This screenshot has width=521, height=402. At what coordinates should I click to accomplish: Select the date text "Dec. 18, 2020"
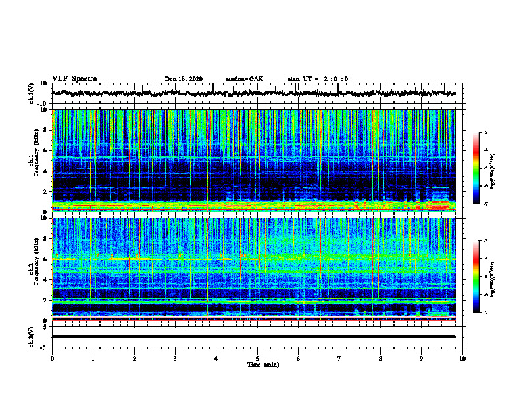(184, 79)
